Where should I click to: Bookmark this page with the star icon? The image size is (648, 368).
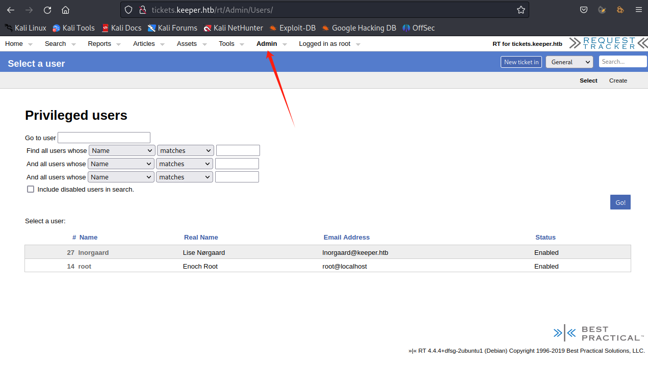click(x=521, y=10)
